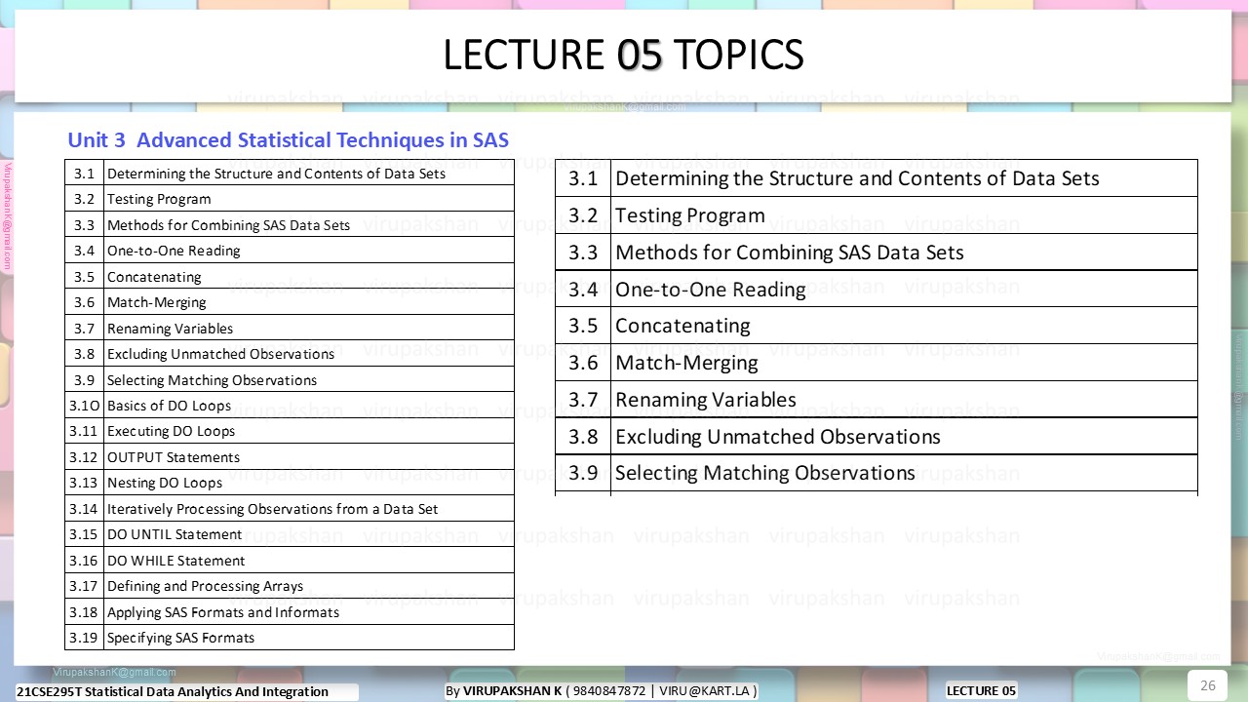Select 'Testing Program' in the enlarged table
The image size is (1248, 702).
[x=690, y=215]
